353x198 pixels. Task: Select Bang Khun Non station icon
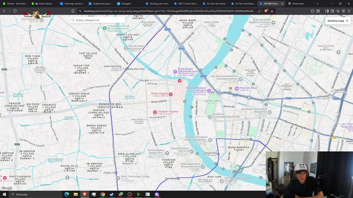(126, 69)
